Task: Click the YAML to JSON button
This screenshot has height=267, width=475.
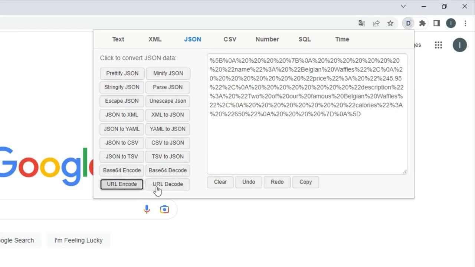Action: tap(168, 129)
